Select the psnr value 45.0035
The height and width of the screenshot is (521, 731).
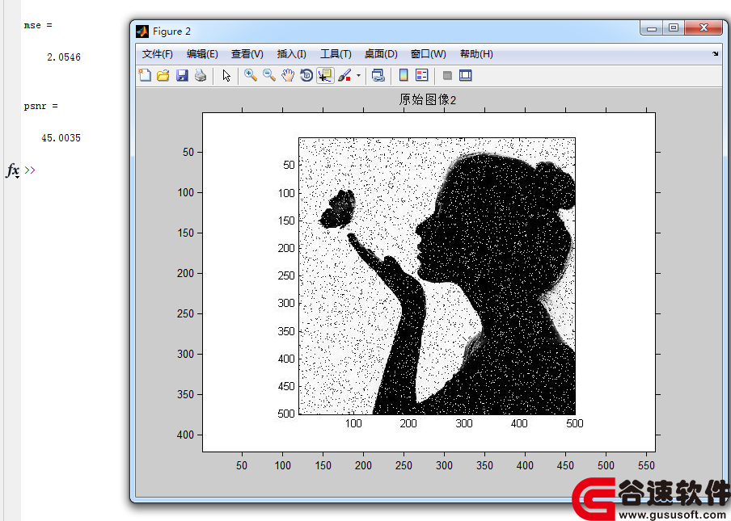click(x=61, y=138)
